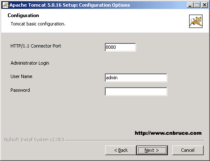The height and width of the screenshot is (161, 210).
Task: Minimize the setup window
Action: pos(190,5)
